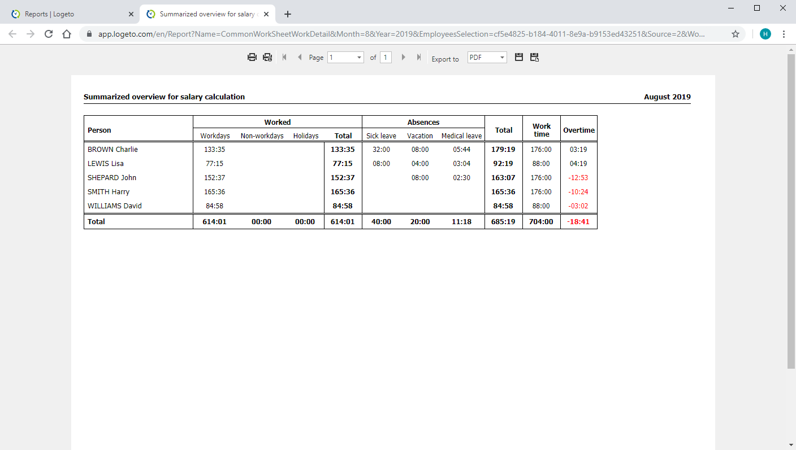This screenshot has width=796, height=450.
Task: Jump to the last report page
Action: [x=419, y=57]
